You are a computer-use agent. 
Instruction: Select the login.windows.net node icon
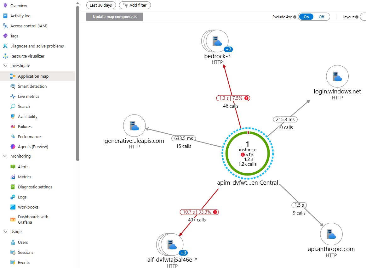pos(337,76)
